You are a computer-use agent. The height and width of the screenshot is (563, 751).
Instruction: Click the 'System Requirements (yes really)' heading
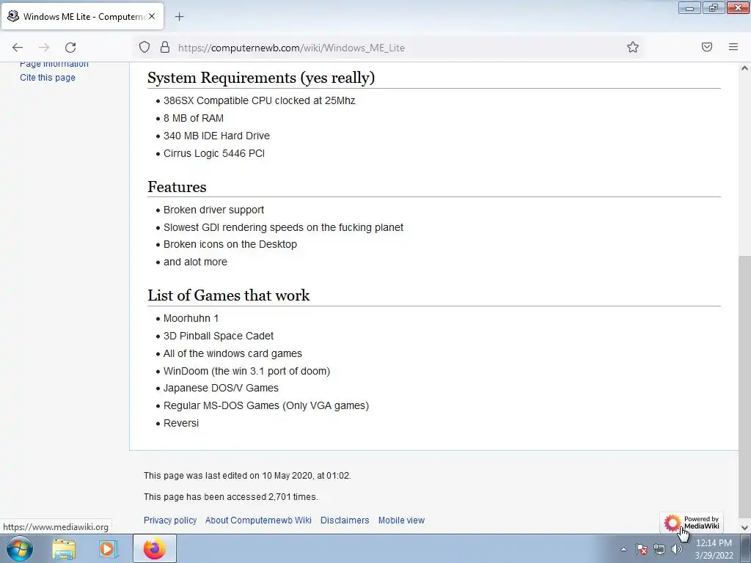[261, 78]
